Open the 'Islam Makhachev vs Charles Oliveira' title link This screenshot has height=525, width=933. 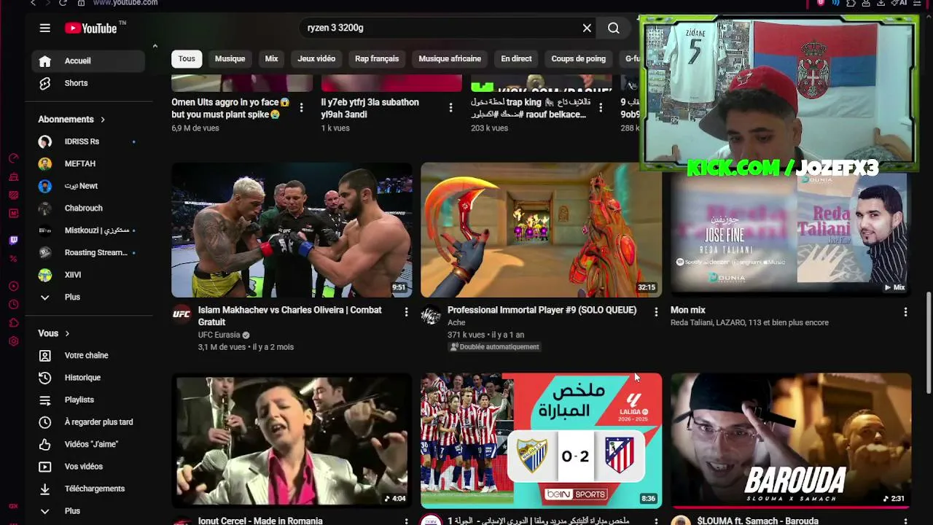[290, 316]
